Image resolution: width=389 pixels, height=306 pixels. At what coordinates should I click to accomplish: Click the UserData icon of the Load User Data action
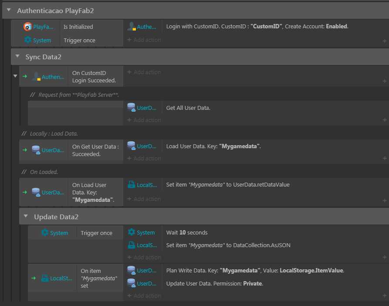pyautogui.click(x=131, y=146)
